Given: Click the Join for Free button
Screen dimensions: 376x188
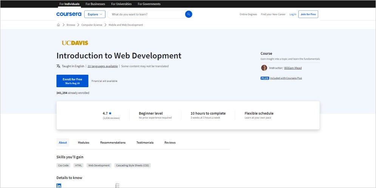Looking at the screenshot, I should click(x=308, y=14).
